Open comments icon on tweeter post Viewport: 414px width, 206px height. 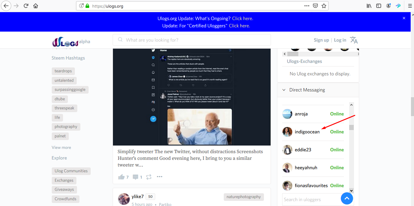135,177
